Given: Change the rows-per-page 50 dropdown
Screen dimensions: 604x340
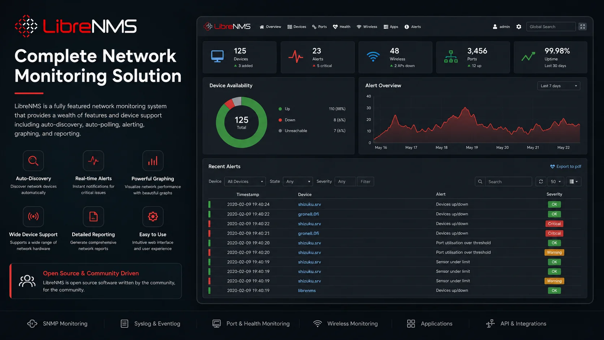Looking at the screenshot, I should click(556, 182).
